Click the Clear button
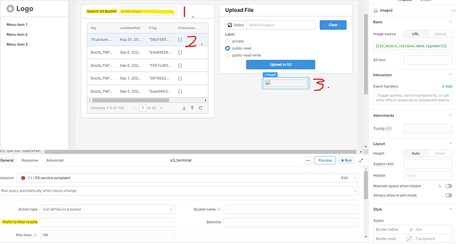This screenshot has height=244, width=456. point(333,25)
